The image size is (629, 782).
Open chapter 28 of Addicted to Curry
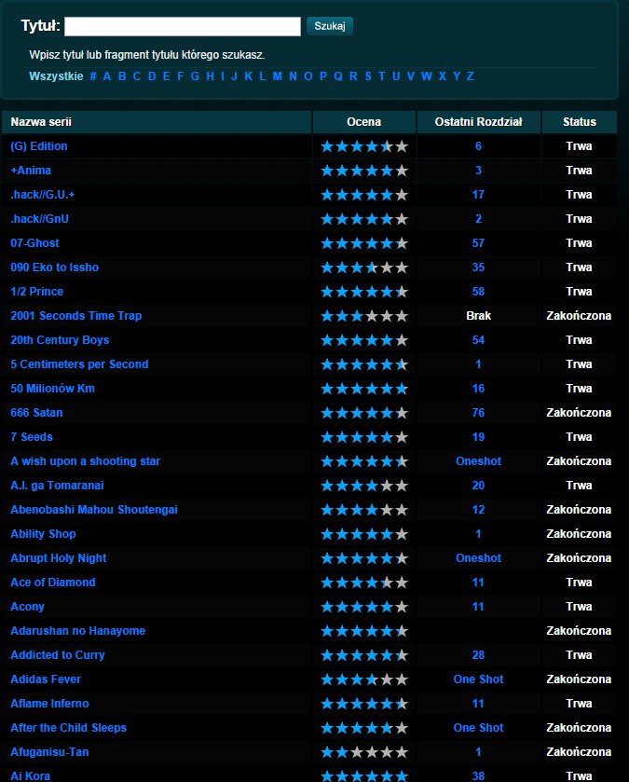tap(478, 655)
